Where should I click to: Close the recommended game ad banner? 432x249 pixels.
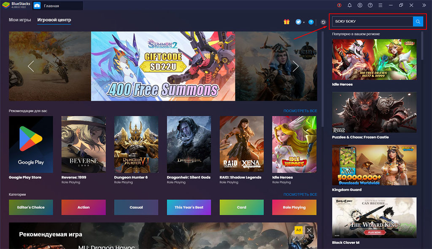click(x=309, y=230)
